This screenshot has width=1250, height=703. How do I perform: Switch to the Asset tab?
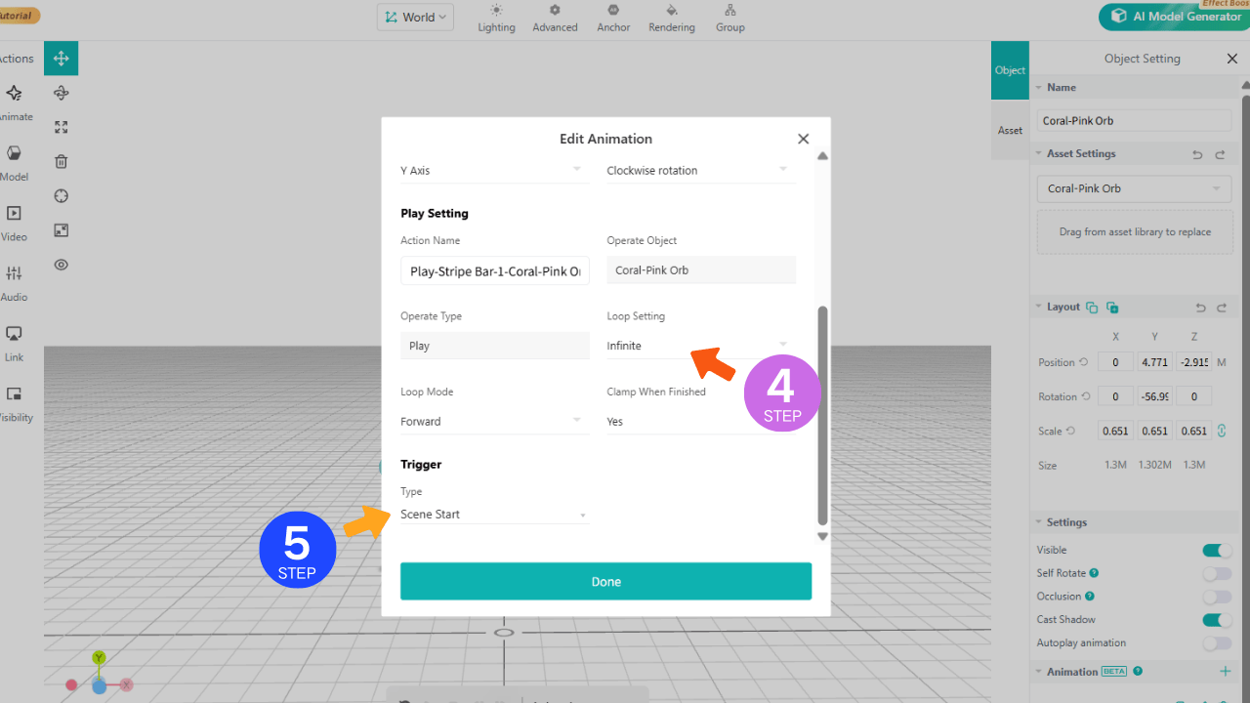click(1010, 130)
